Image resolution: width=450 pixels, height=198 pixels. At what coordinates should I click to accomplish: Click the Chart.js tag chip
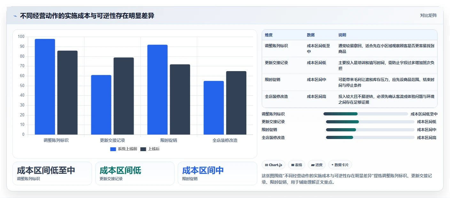(x=274, y=165)
